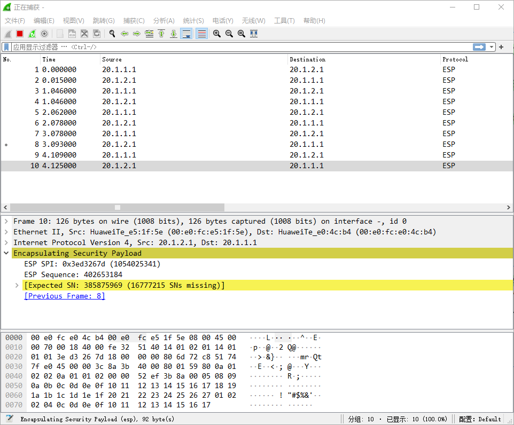Viewport: 514px width, 425px height.
Task: Jump to last packet icon
Action: pos(174,34)
